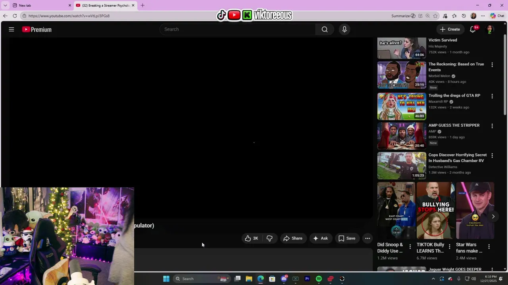Click the YouTube search magnifier button
The image size is (508, 285).
pos(325,29)
